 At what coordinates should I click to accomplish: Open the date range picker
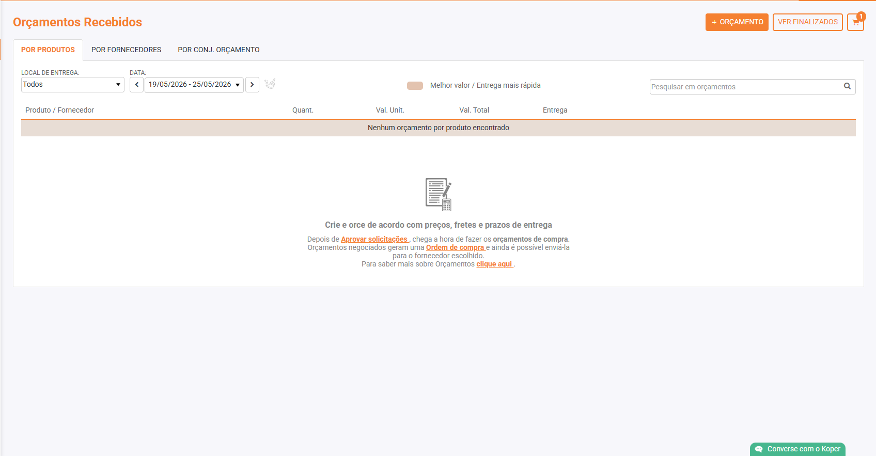[x=194, y=85]
